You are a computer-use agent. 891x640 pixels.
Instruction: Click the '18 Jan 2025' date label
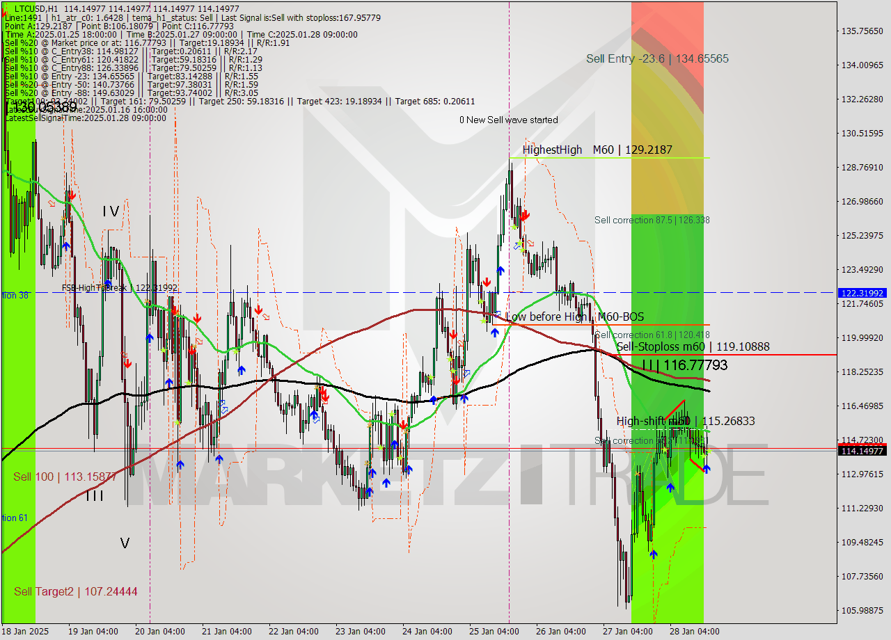pyautogui.click(x=26, y=632)
